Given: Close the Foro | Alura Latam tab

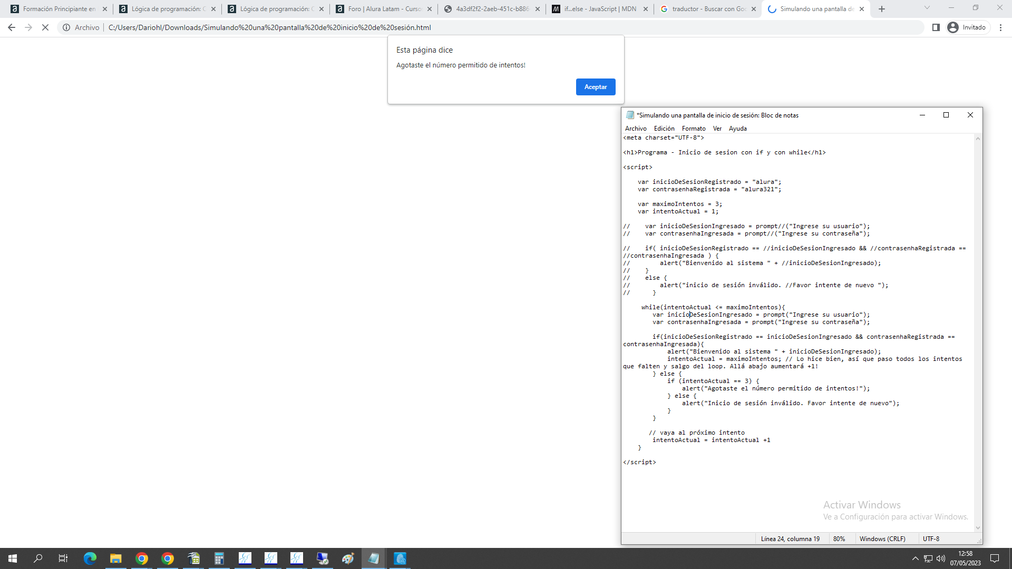Looking at the screenshot, I should pos(430,9).
